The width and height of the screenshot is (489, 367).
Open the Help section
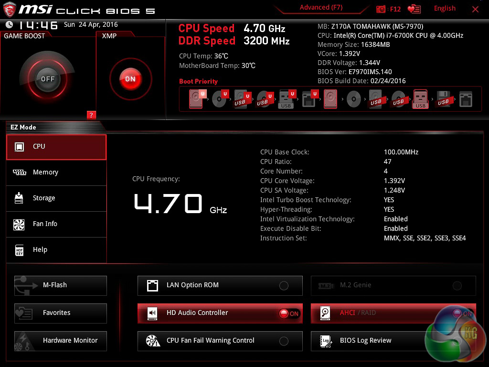(56, 250)
